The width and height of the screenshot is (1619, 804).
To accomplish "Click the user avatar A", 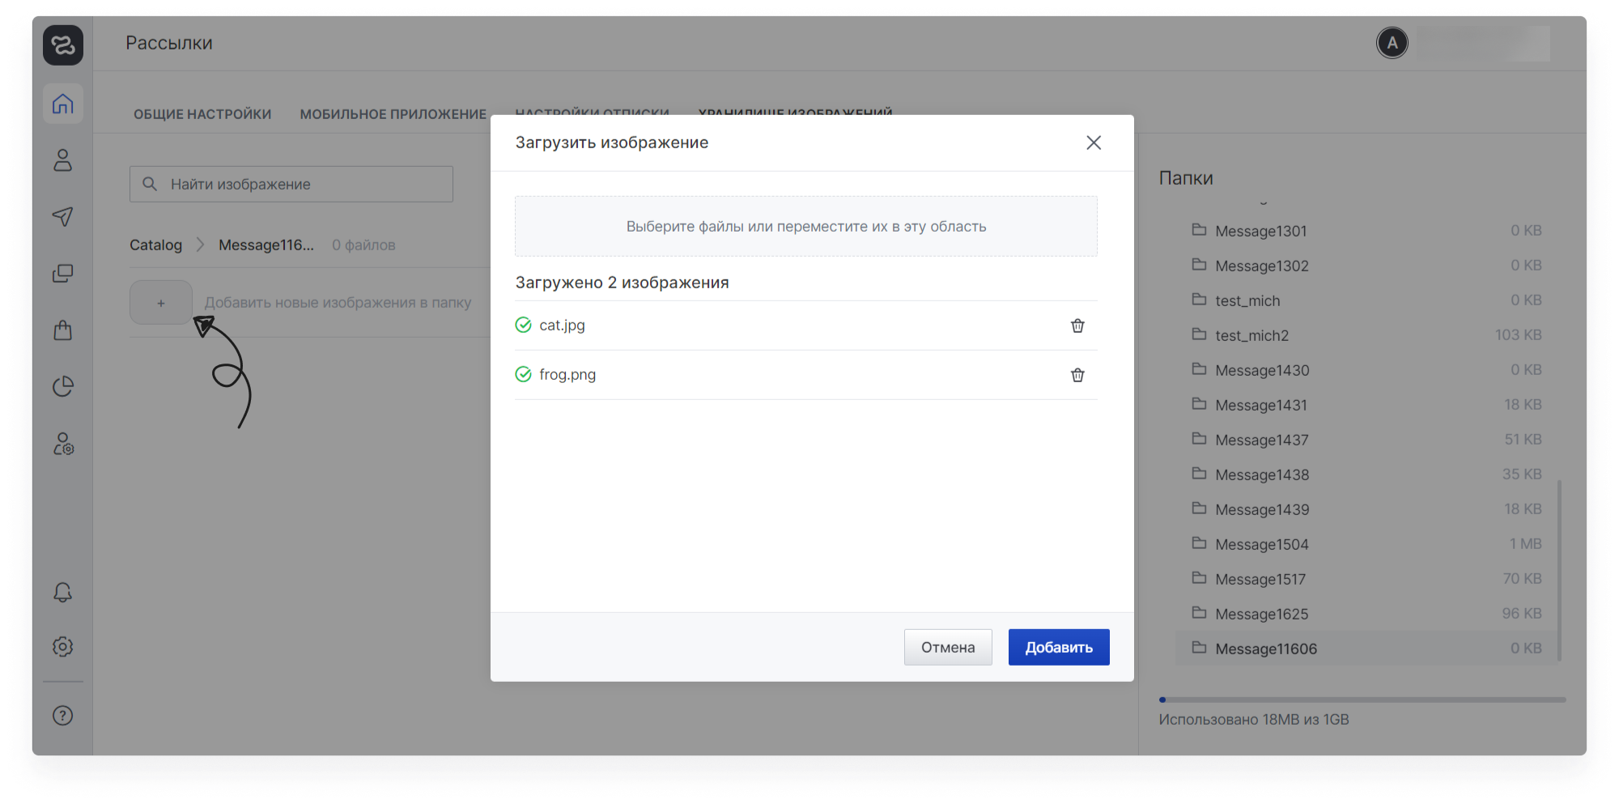I will coord(1392,43).
